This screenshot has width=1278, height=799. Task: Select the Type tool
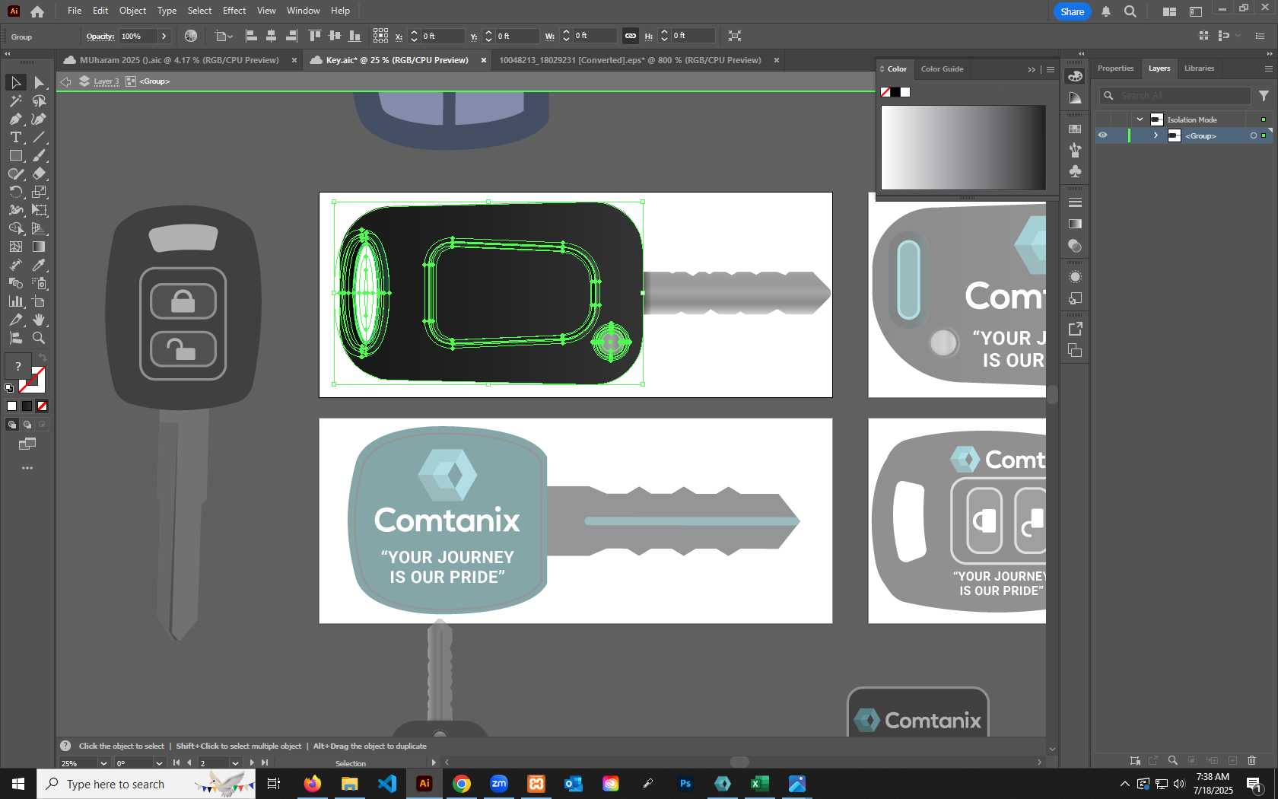point(15,137)
